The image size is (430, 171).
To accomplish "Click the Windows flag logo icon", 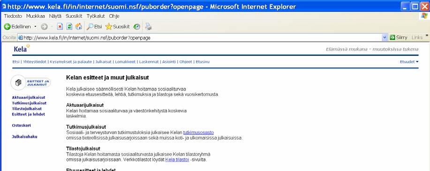I will (x=424, y=16).
